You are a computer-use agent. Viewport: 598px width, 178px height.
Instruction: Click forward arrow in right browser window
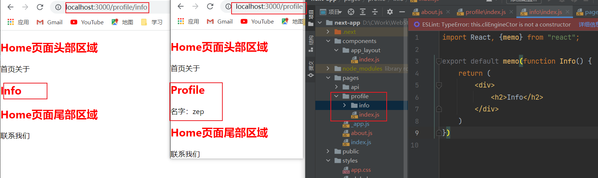(x=195, y=6)
